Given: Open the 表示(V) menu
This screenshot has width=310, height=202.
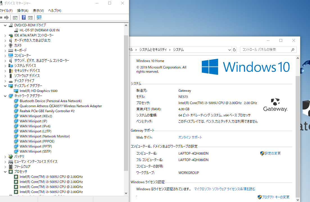Looking at the screenshot, I should pyautogui.click(x=38, y=10).
